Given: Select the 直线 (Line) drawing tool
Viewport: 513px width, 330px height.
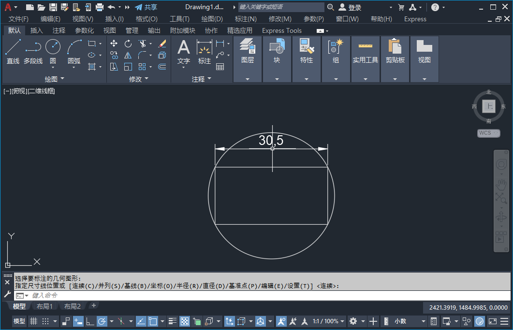Looking at the screenshot, I should [13, 52].
